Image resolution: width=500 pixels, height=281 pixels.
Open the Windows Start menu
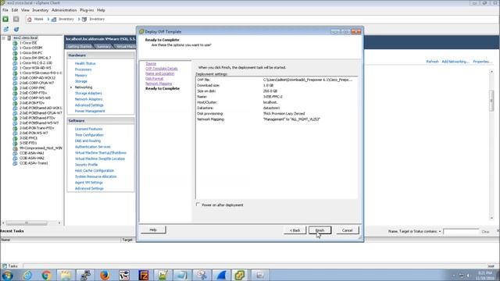(x=7, y=275)
